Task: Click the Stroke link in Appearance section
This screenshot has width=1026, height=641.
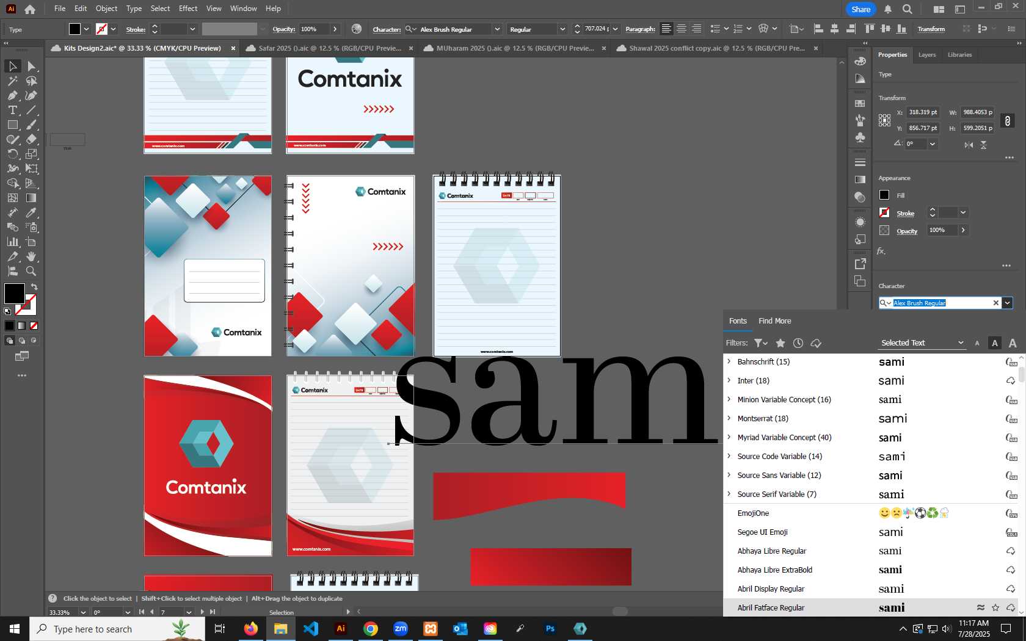Action: pos(905,214)
